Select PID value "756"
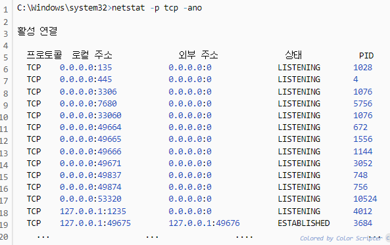This screenshot has height=245, width=390. pos(360,187)
